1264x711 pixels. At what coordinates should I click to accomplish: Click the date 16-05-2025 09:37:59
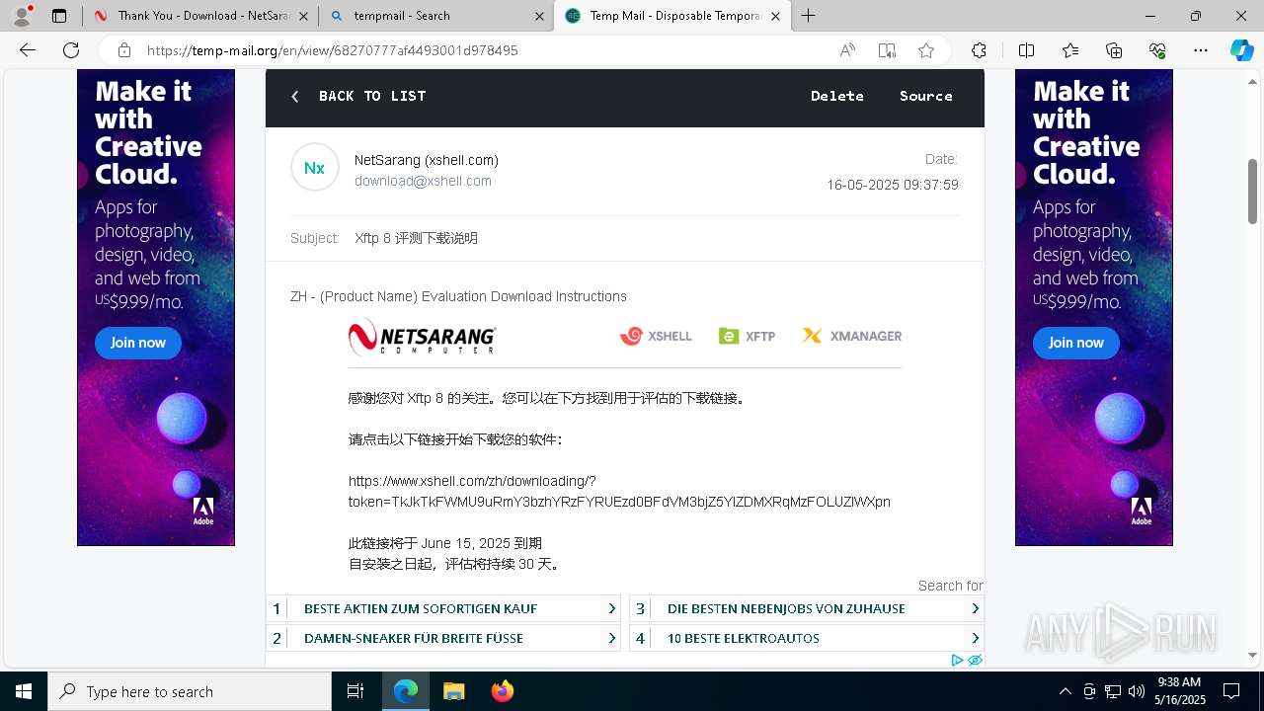tap(893, 185)
